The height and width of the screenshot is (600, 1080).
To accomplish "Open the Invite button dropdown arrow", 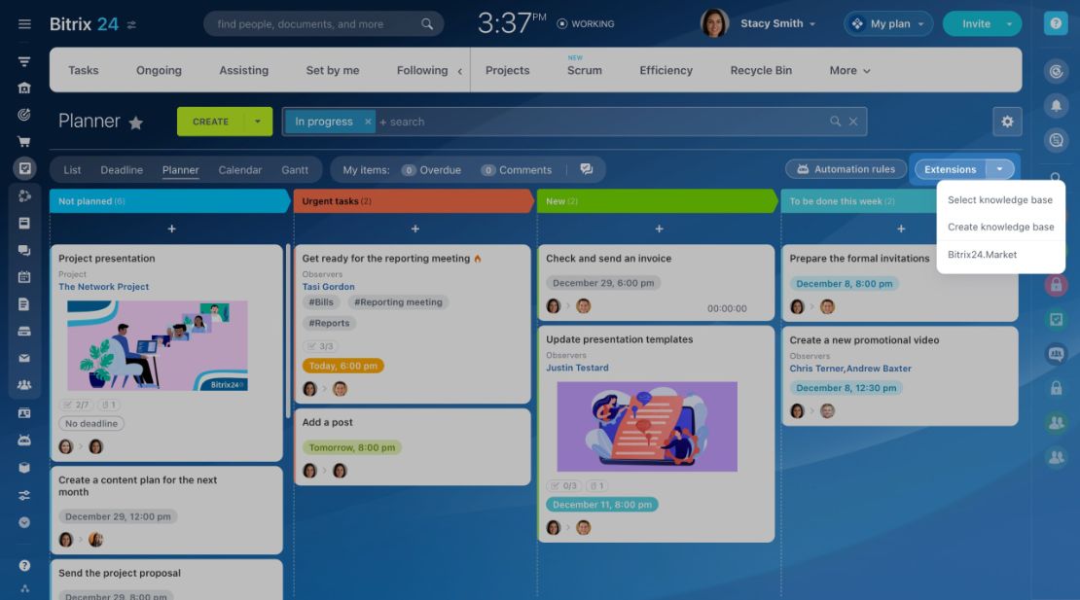I will click(1009, 24).
